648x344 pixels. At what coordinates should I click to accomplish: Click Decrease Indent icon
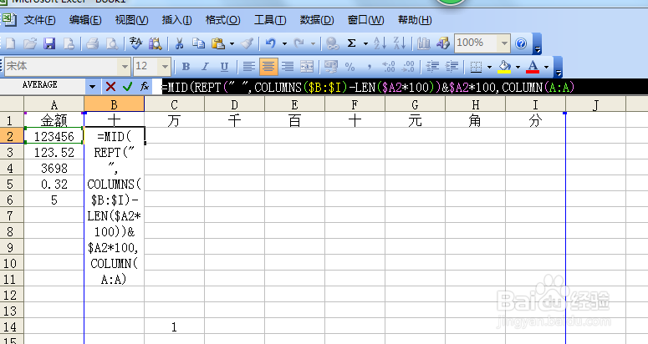pos(432,67)
